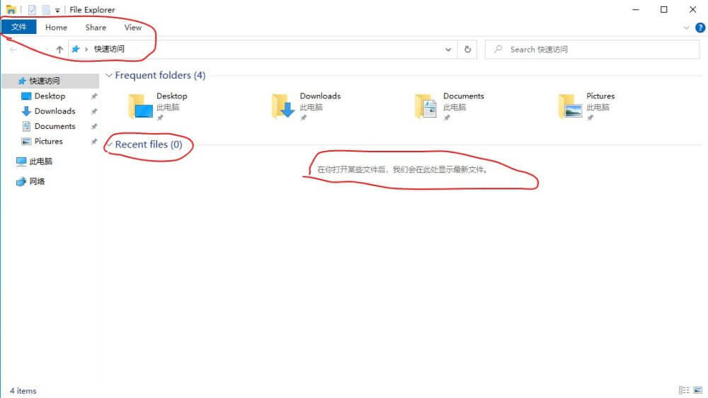Click the Recent files (0) header text
This screenshot has height=398, width=708.
click(x=149, y=144)
